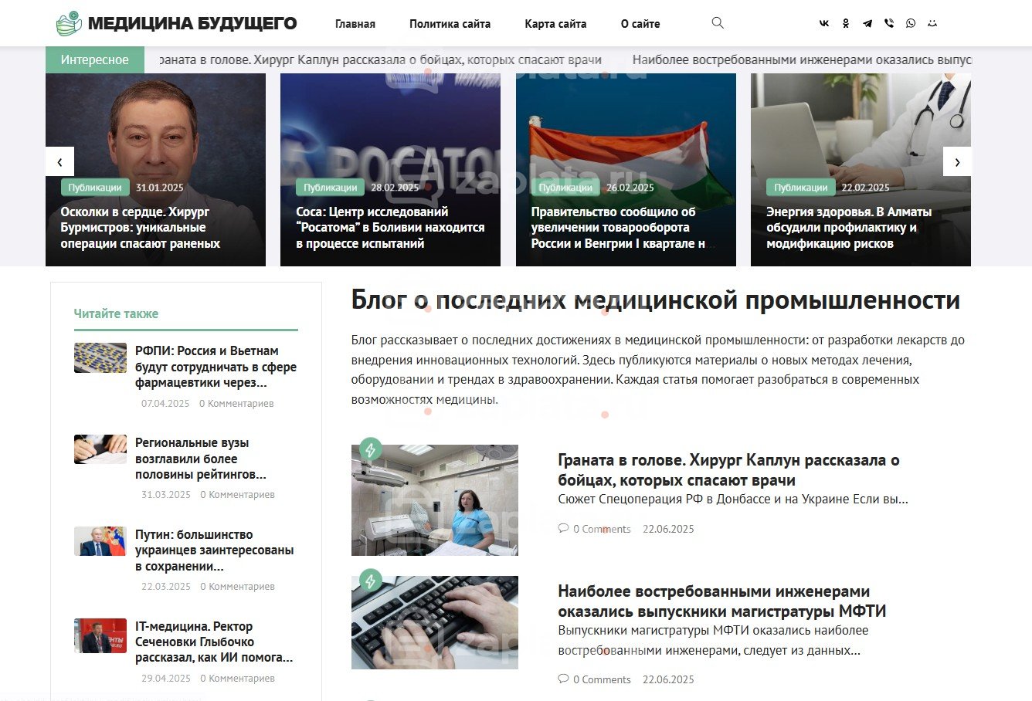Open sidebar article Путин: большинство украинцев

215,550
